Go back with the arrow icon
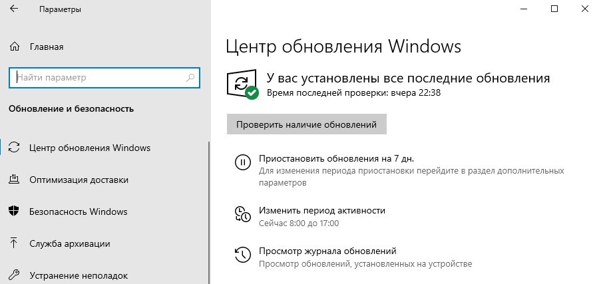The image size is (597, 284). [14, 9]
